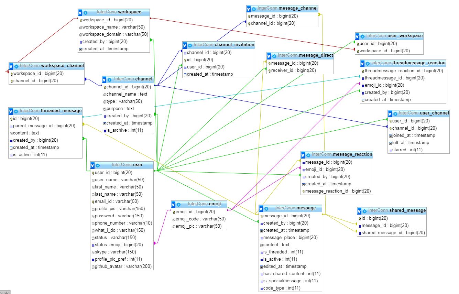Screen dimensions: 459x294
Task: Click the InterConn.message table title
Action: tap(296, 208)
